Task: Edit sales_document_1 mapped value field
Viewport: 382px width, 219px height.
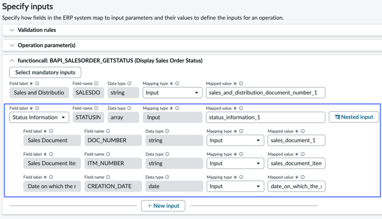Action: pos(297,140)
